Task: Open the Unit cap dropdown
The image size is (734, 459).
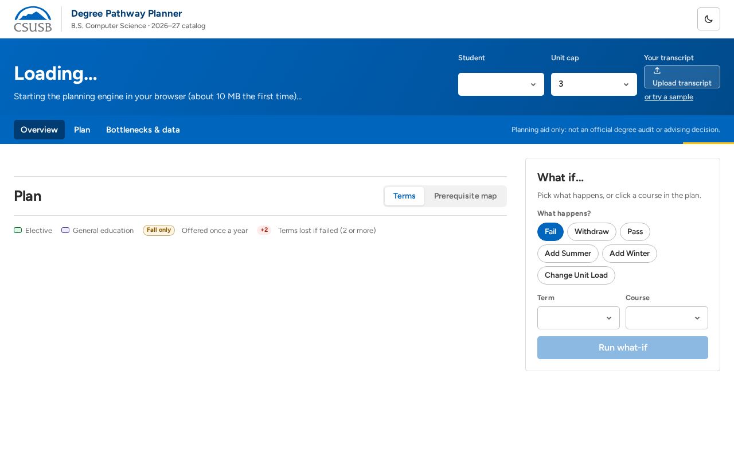Action: point(594,84)
